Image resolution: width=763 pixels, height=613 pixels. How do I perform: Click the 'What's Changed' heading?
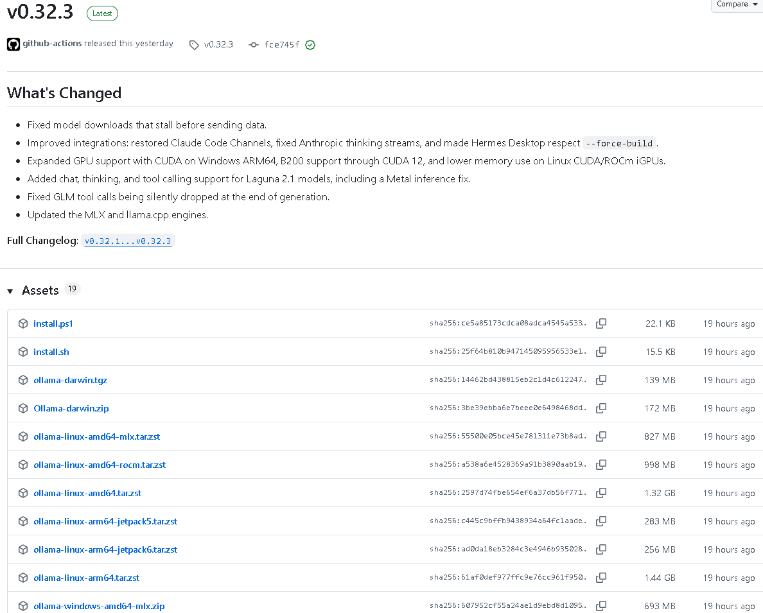point(64,93)
